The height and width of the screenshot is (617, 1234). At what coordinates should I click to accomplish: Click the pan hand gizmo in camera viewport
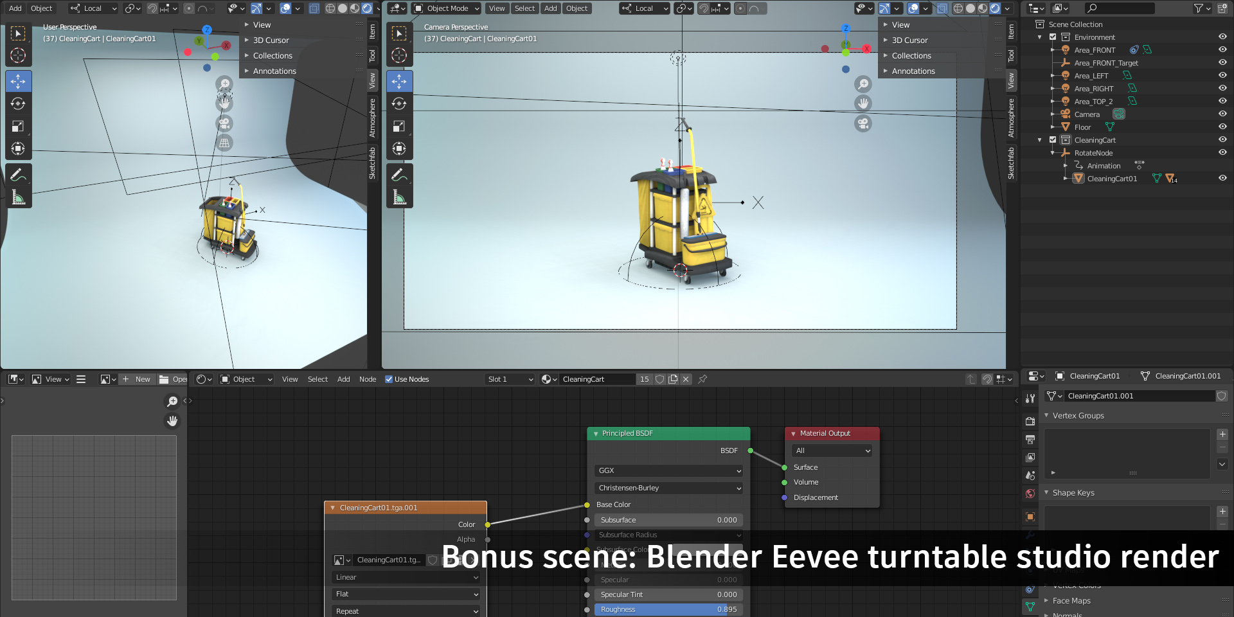[x=863, y=103]
